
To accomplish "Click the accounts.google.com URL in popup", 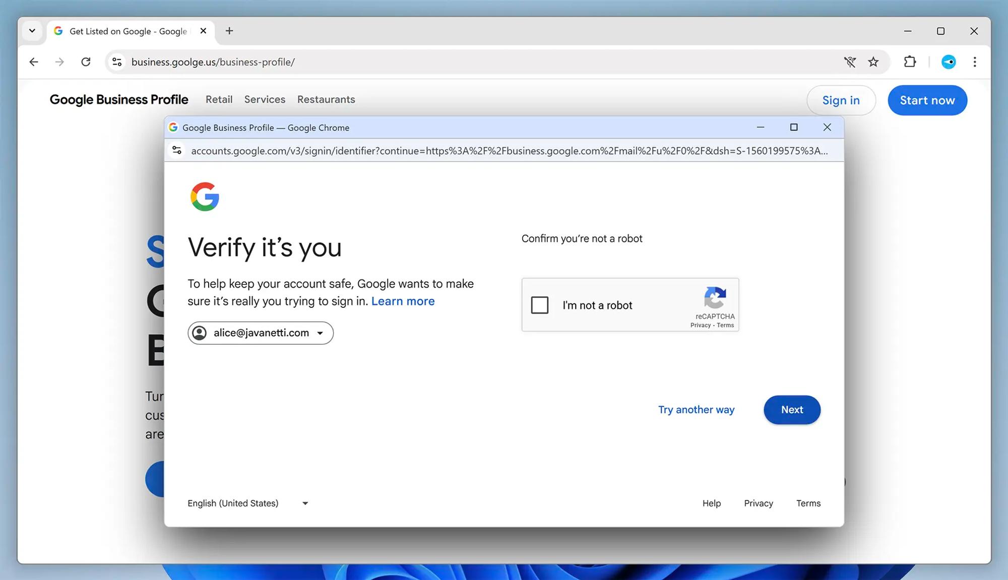I will [x=509, y=151].
